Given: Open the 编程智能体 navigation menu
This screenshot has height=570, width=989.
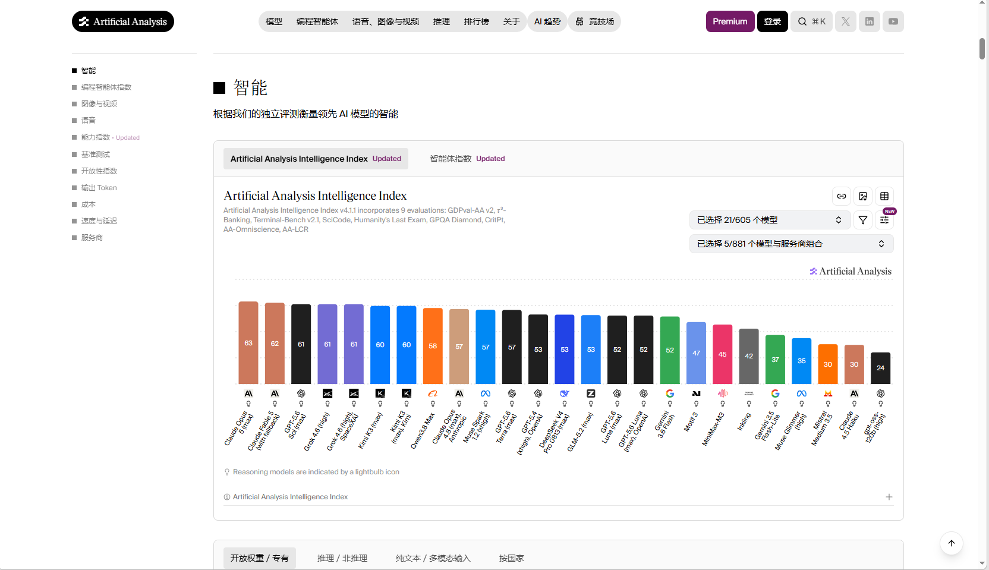Looking at the screenshot, I should click(x=317, y=21).
